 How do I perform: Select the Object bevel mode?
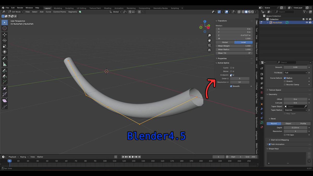coord(288,124)
